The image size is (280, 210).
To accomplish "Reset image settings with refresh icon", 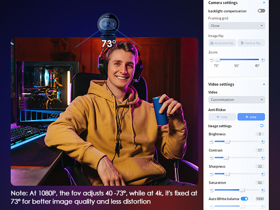I will point(262,126).
